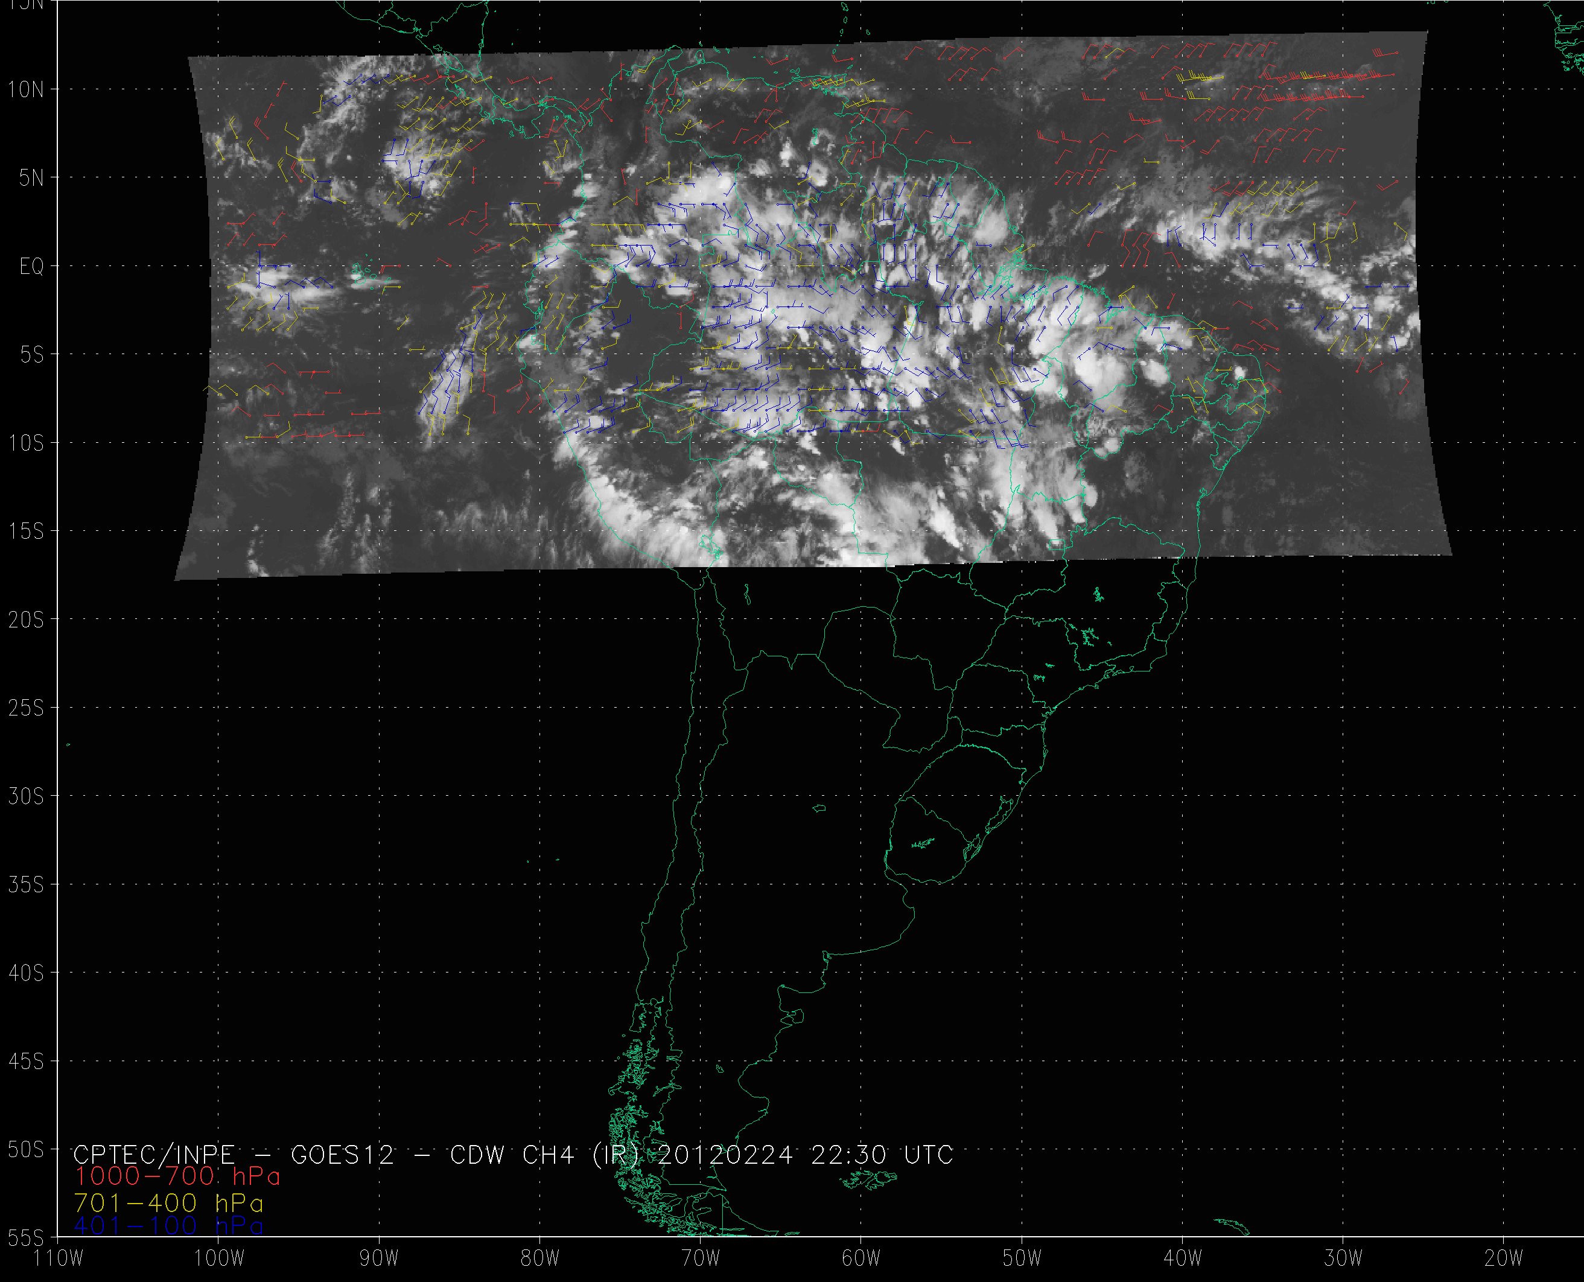Click the 70W longitude axis label
This screenshot has width=1584, height=1282.
click(700, 1258)
